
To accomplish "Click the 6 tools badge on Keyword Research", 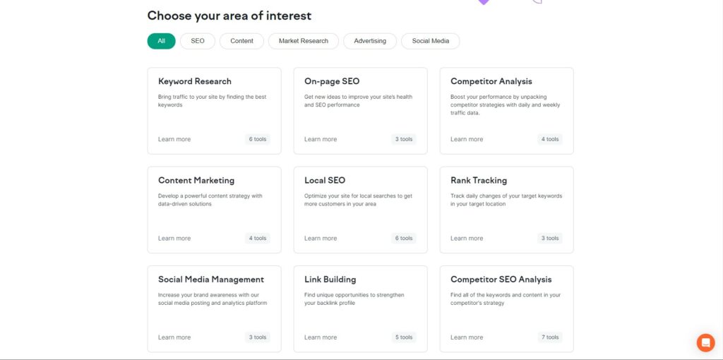I will click(257, 139).
